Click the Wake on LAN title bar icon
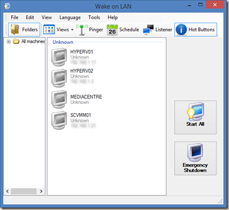Image resolution: width=229 pixels, height=210 pixels. [7, 6]
